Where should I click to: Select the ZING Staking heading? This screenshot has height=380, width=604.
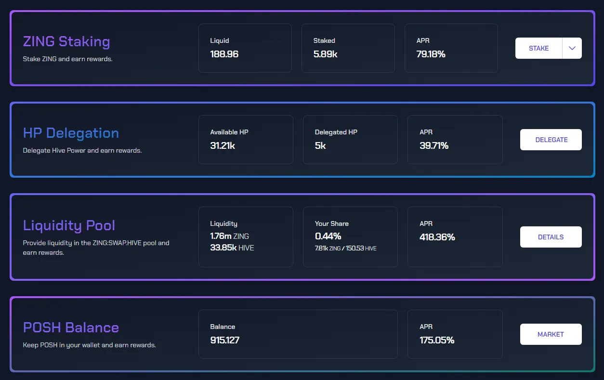click(66, 42)
